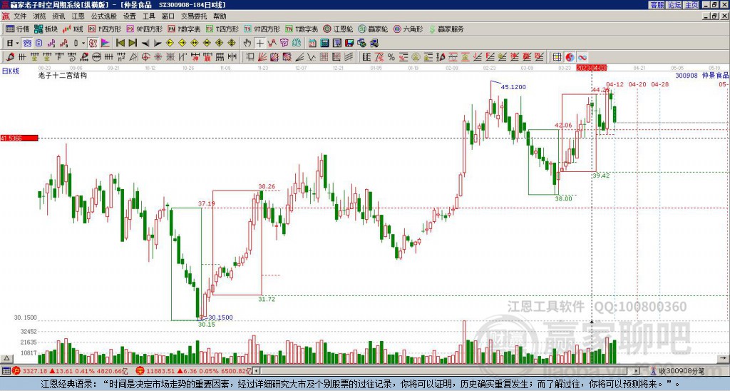Click the 30.1500 low price label
This screenshot has height=391, width=730.
click(x=220, y=318)
